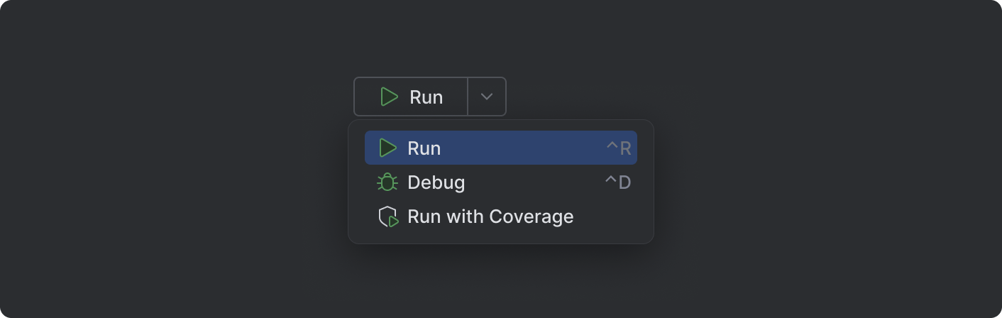Collapse the run options popup via the down arrow
Screen dimensions: 1002x318
[x=487, y=97]
